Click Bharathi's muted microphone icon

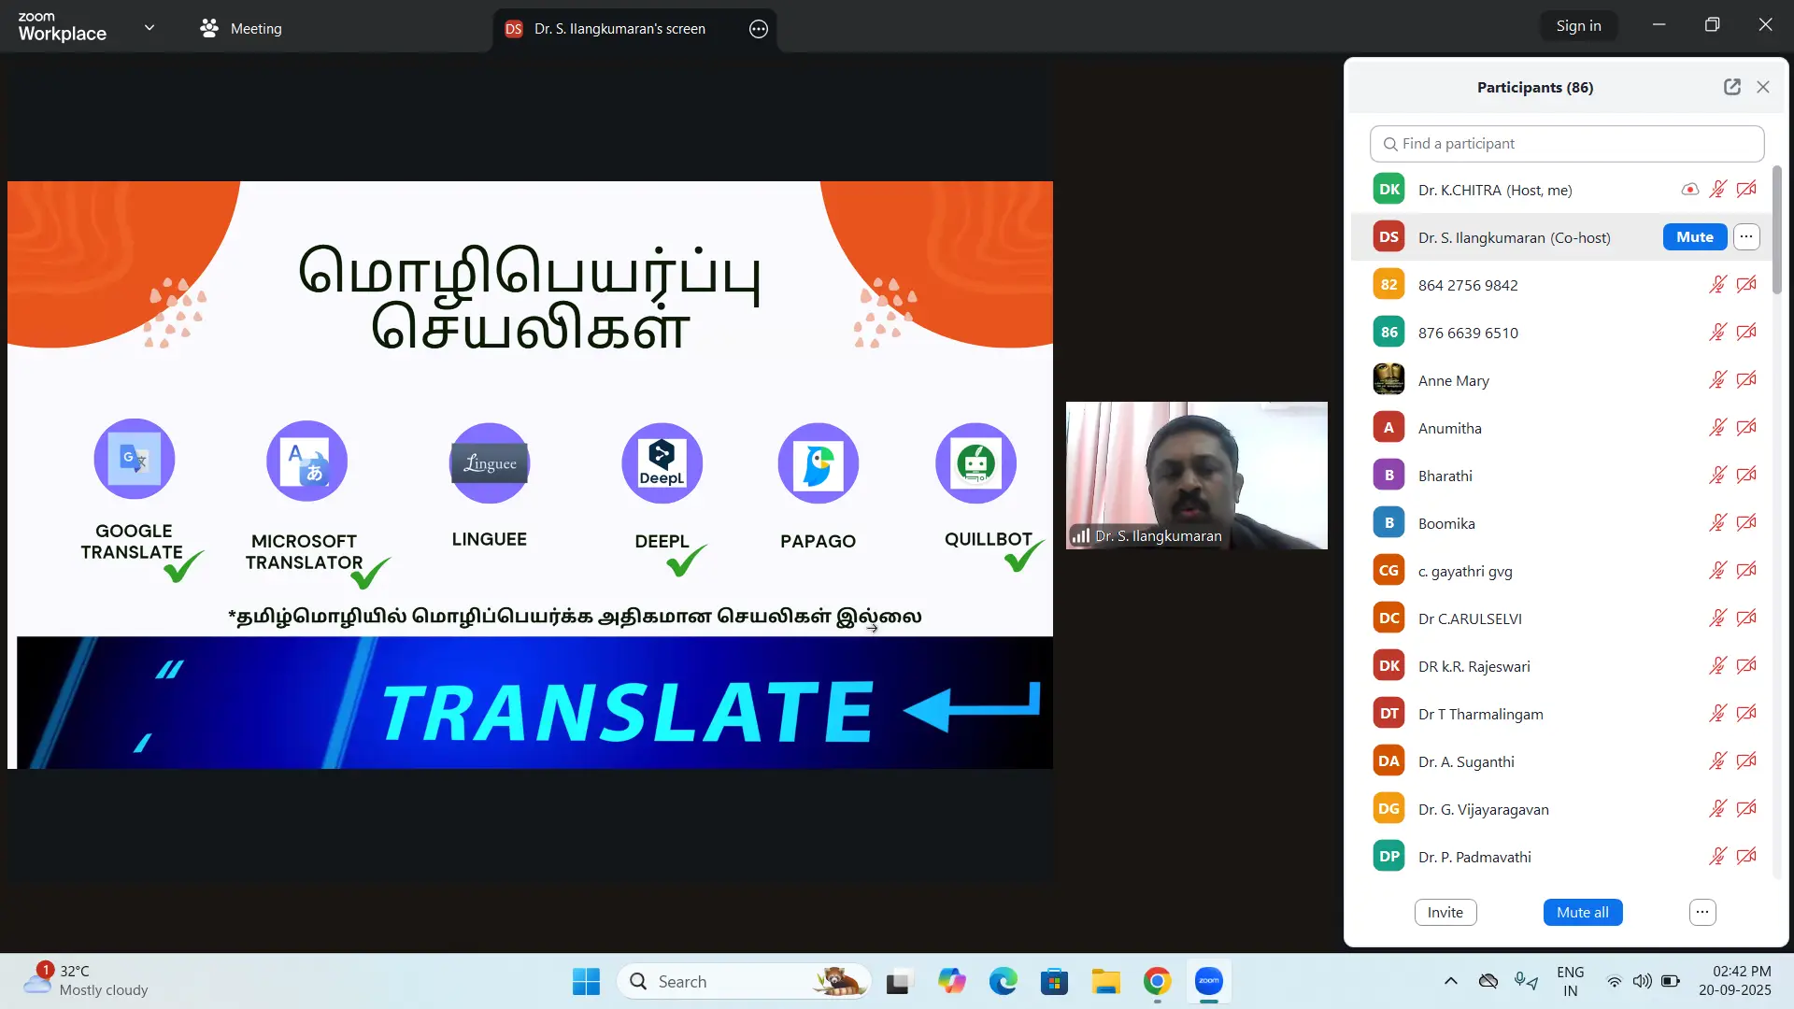1717,476
